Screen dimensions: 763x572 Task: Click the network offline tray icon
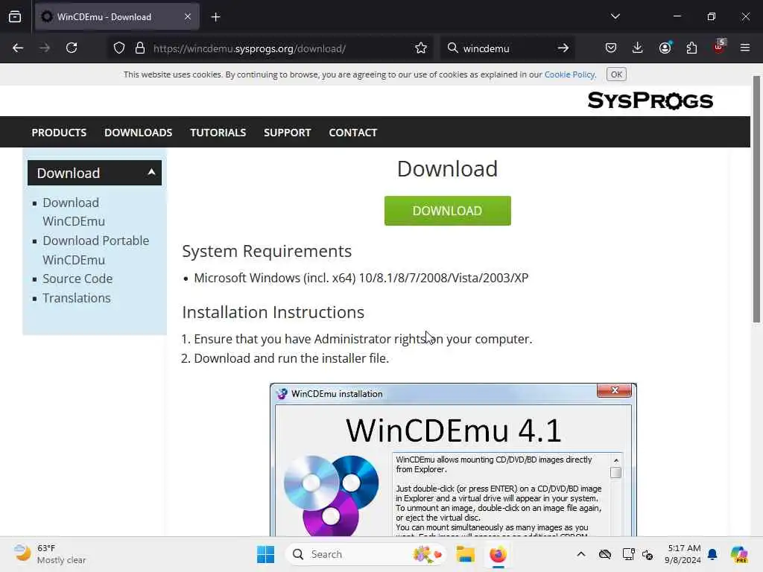[x=605, y=554]
